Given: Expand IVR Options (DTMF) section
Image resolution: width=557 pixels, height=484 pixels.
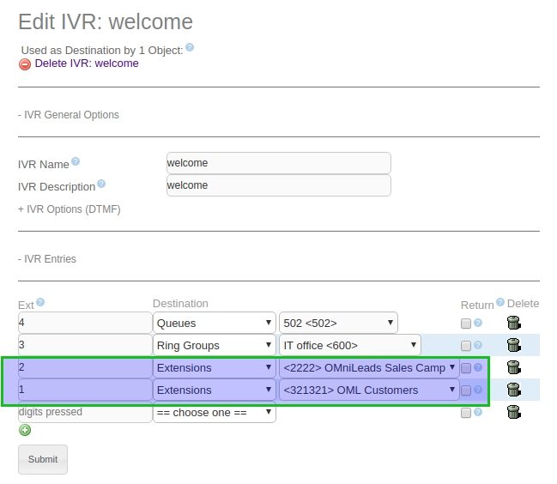Looking at the screenshot, I should pyautogui.click(x=69, y=209).
